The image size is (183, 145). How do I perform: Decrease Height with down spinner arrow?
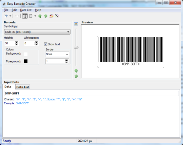click(x=17, y=44)
